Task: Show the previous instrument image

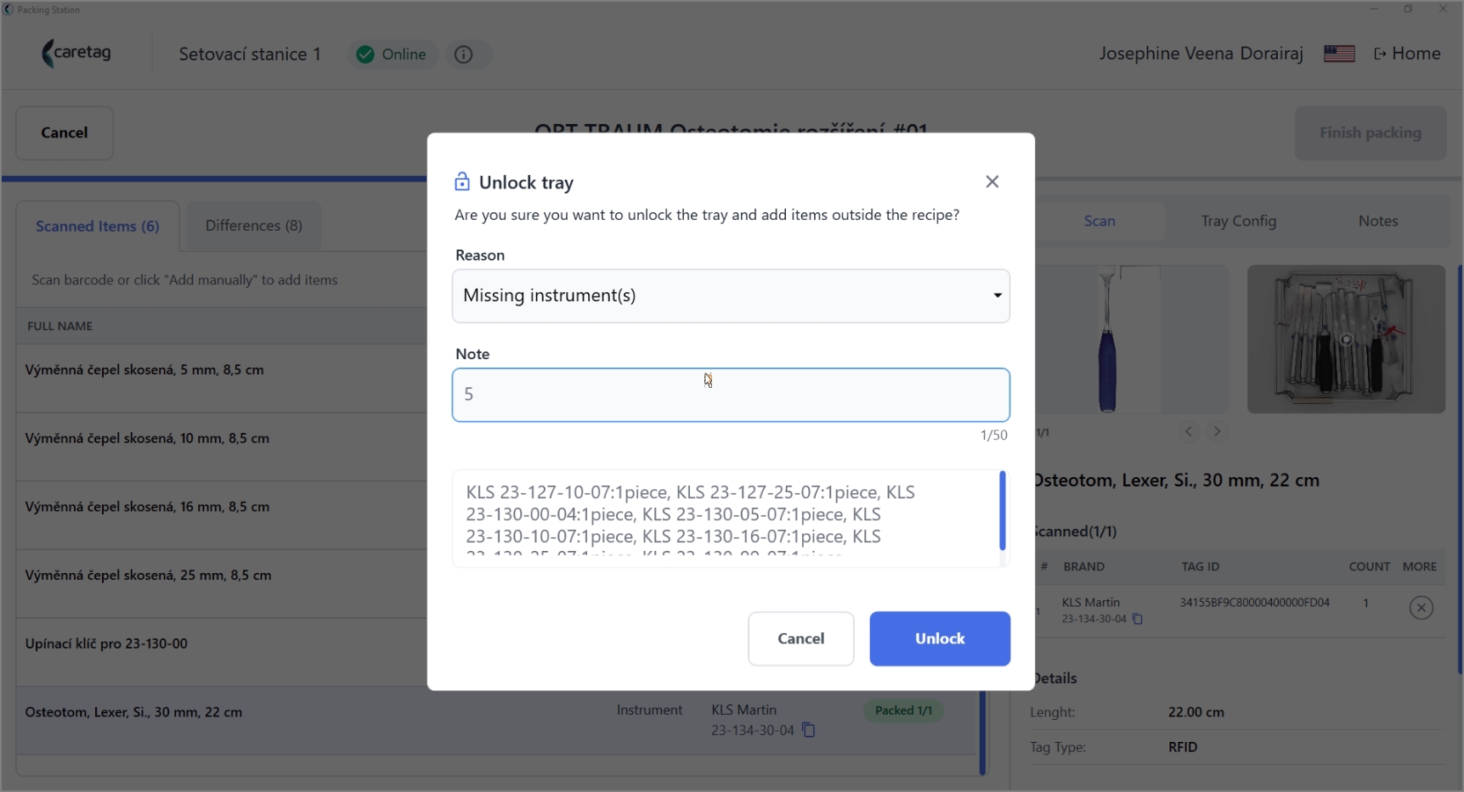Action: tap(1189, 431)
